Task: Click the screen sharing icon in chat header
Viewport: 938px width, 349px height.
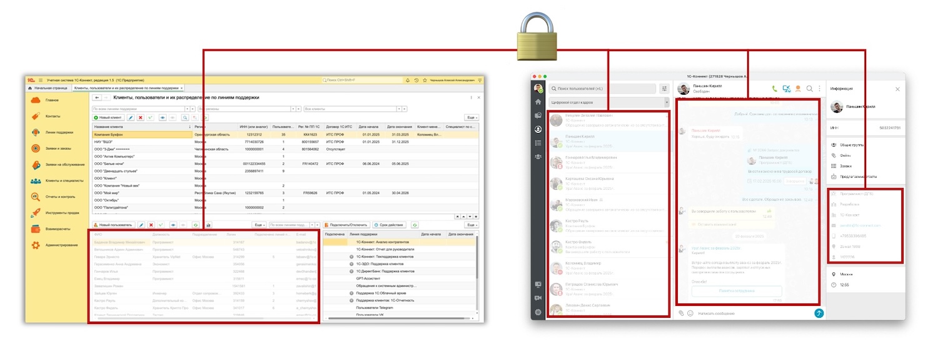Action: [786, 89]
